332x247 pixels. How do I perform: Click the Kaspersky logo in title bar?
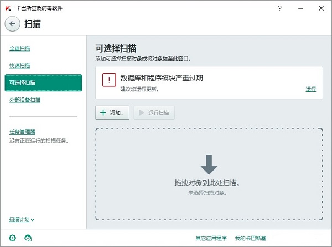[7, 8]
